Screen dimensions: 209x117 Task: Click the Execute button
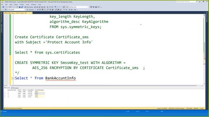coord(30,10)
